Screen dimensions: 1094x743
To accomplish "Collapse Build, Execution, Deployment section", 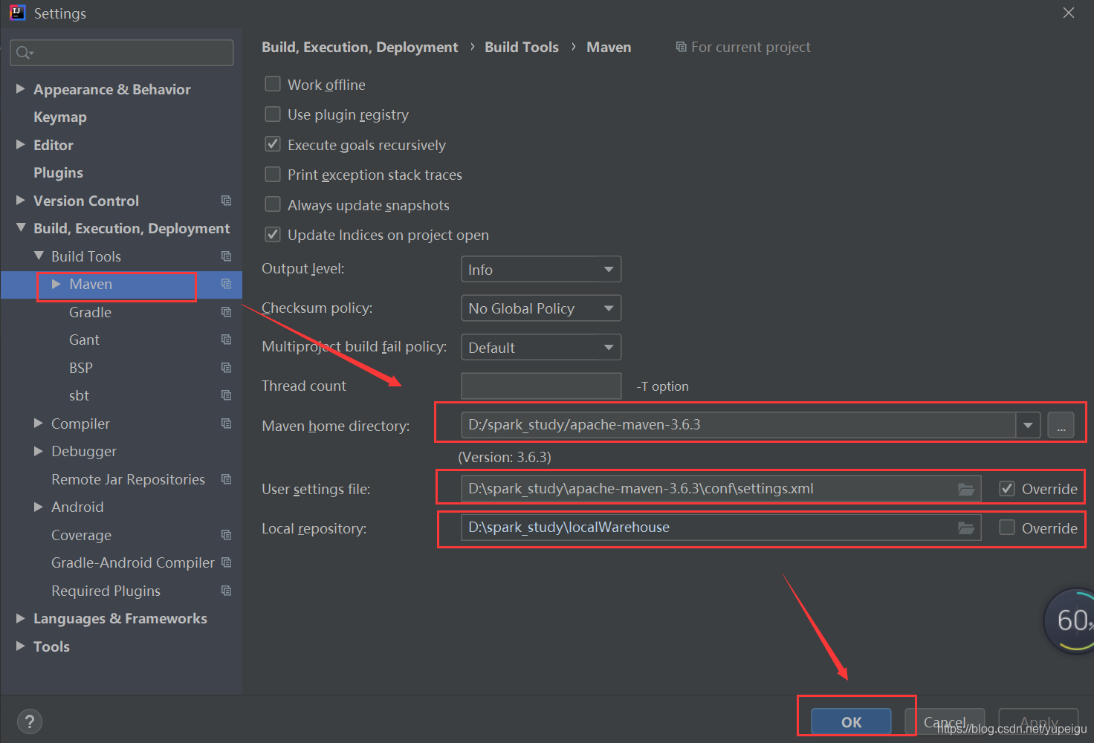I will 21,228.
